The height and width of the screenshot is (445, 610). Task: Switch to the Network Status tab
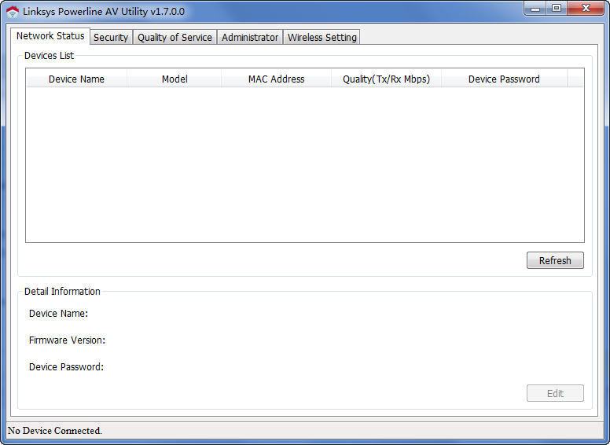click(x=50, y=36)
